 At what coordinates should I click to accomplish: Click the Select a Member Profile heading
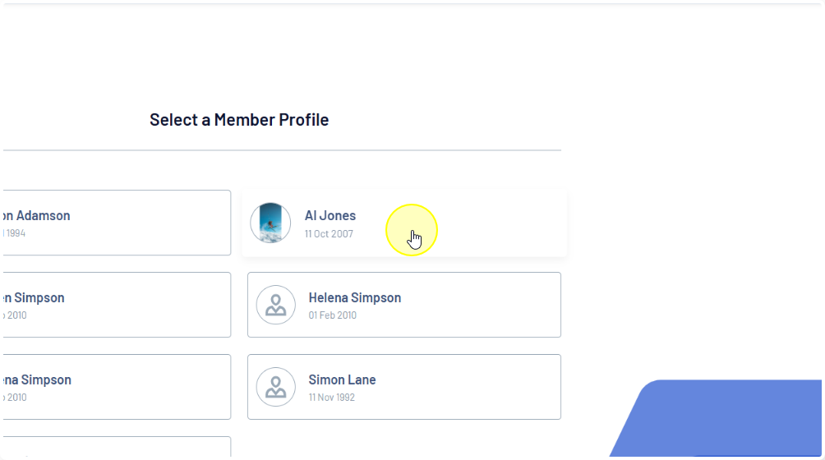tap(239, 120)
